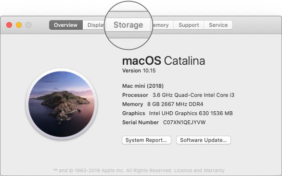The height and width of the screenshot is (176, 282).
Task: Open the Support tab
Action: (189, 25)
